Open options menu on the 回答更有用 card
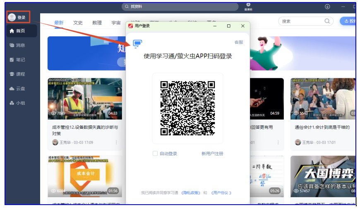 tap(278, 142)
